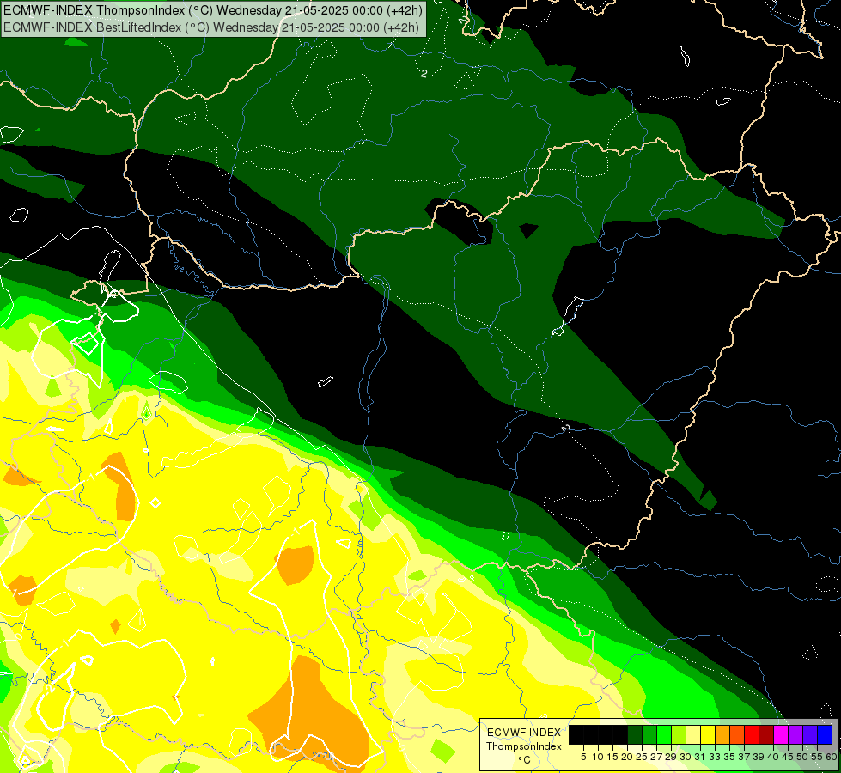Click the legend tick label 37

pos(745,757)
